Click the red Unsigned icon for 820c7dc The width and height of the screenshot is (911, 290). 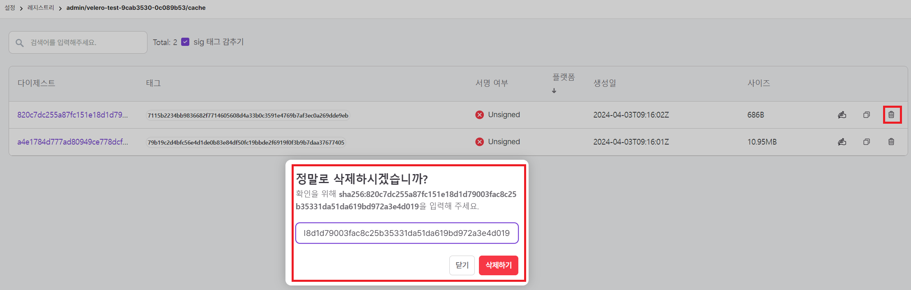[479, 115]
